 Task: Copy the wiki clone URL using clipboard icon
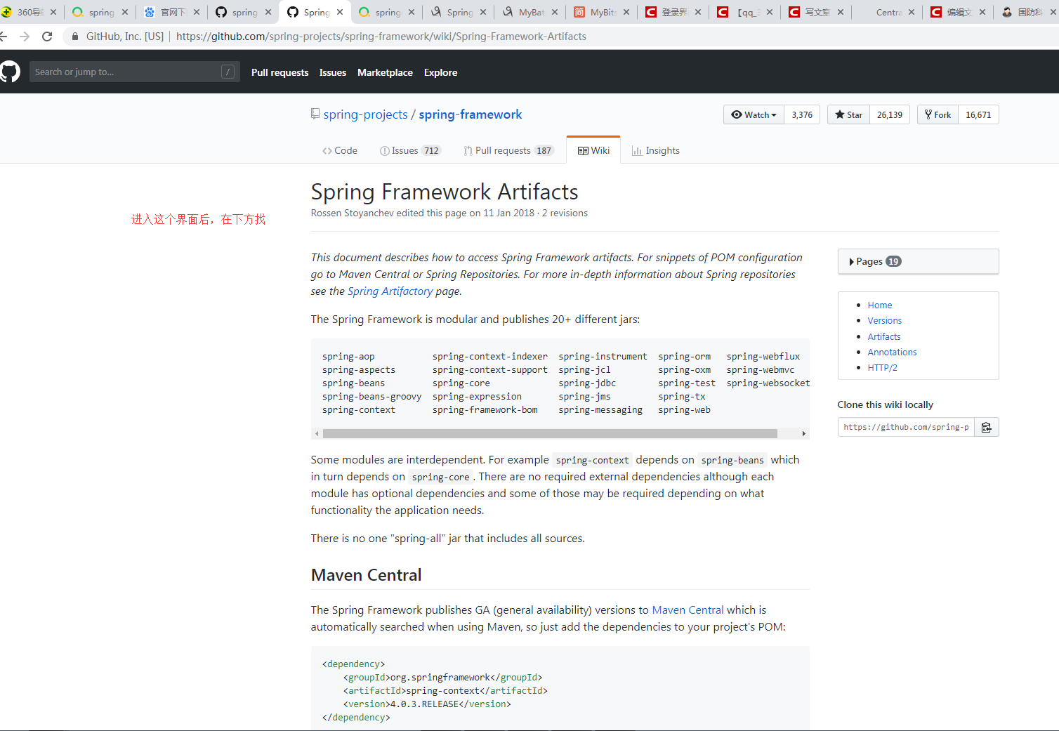[986, 426]
